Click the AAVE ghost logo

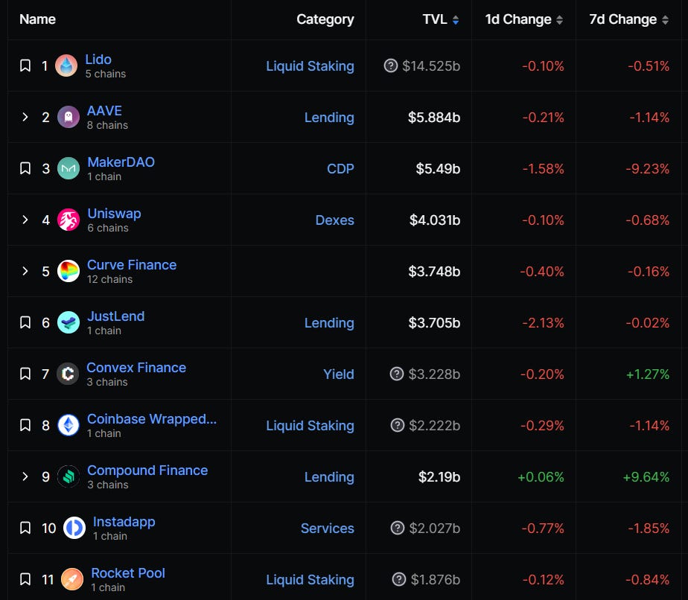69,117
